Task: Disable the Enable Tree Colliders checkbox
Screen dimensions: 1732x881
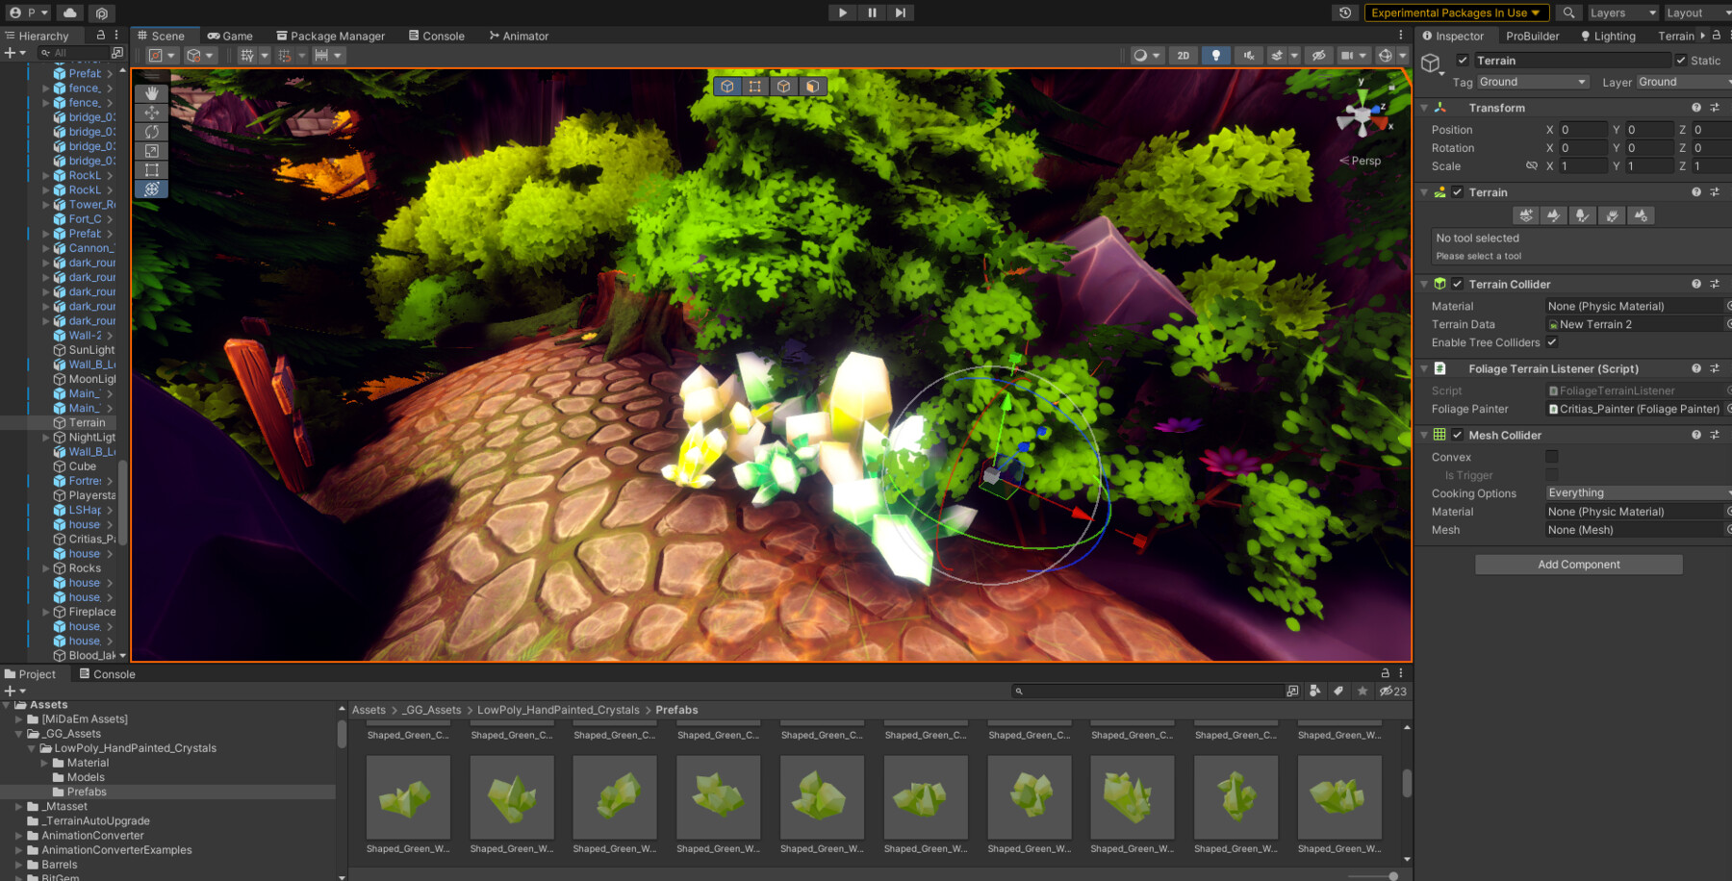Action: pyautogui.click(x=1552, y=342)
